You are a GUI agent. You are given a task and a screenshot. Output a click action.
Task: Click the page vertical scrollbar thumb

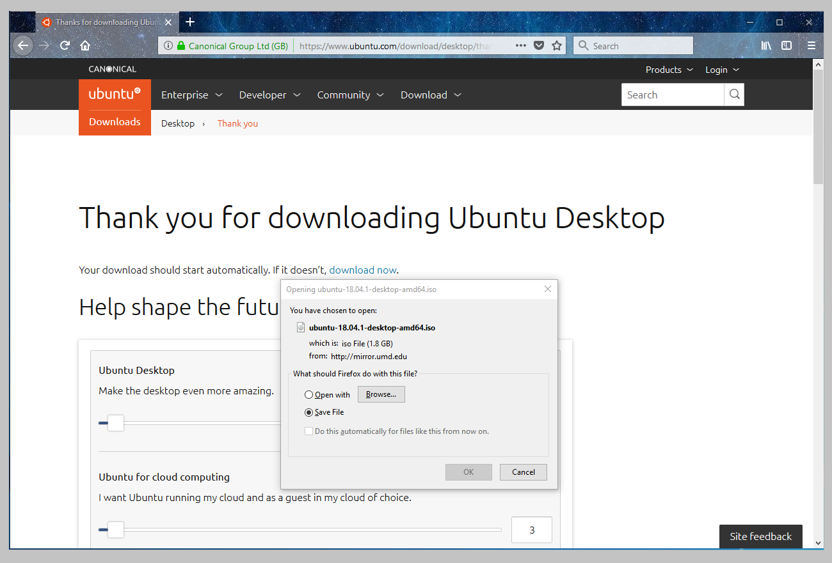818,127
